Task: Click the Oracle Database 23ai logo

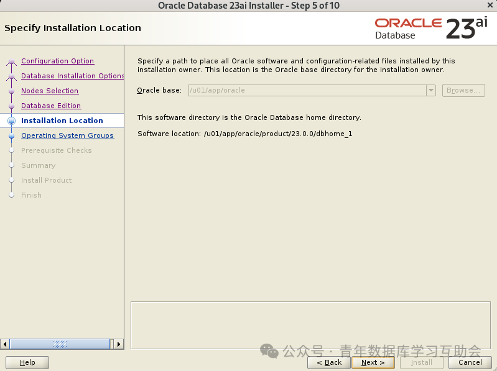Action: 431,29
